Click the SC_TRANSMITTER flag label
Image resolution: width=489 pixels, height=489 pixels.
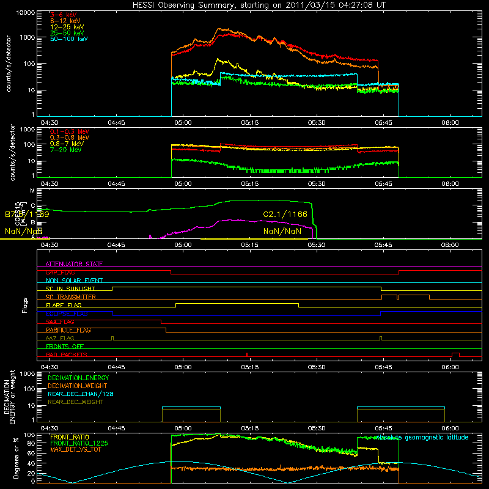[71, 296]
